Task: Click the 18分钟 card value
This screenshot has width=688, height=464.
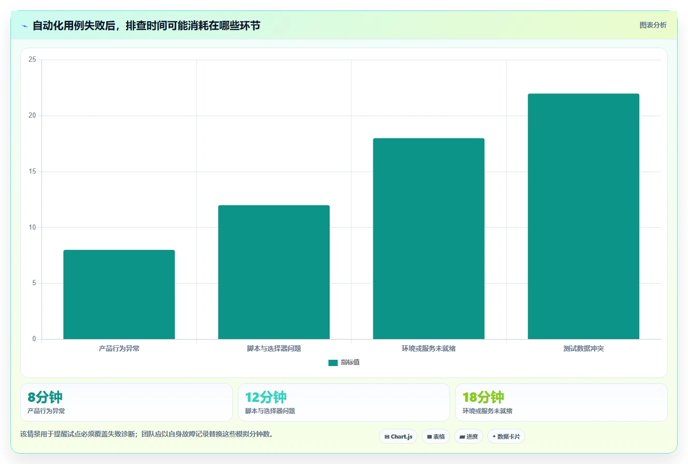Action: [x=483, y=398]
